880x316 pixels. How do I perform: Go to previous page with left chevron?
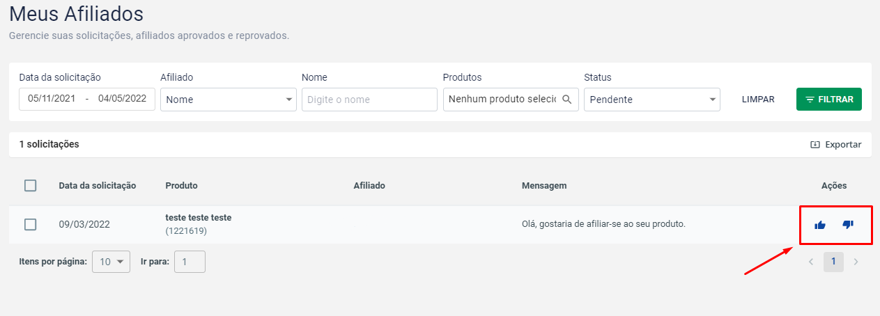(810, 262)
